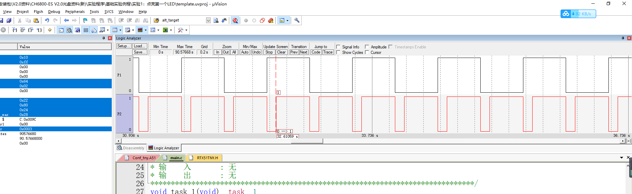The height and width of the screenshot is (194, 632).
Task: Toggle the Command Window icon
Action: point(61,30)
